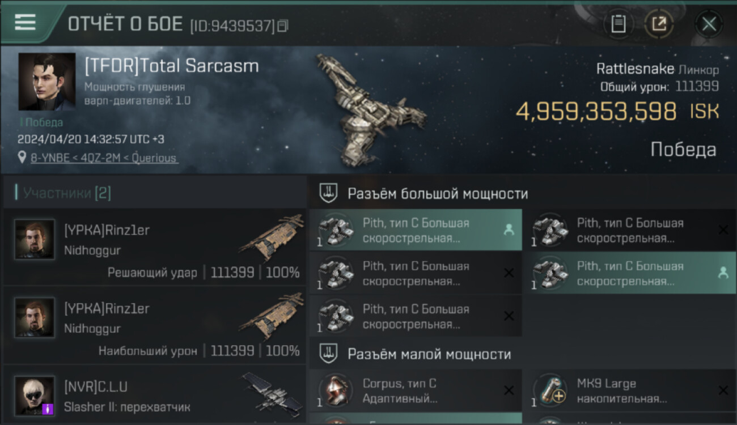The width and height of the screenshot is (737, 425).
Task: Close the battle report window
Action: [709, 24]
